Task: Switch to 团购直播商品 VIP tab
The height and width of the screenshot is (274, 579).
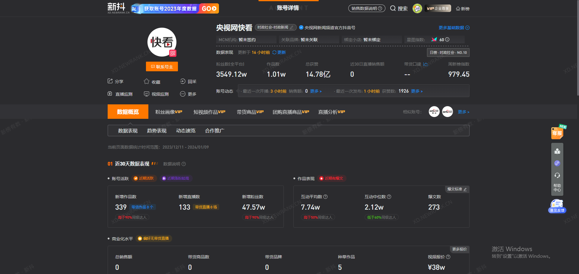Action: (291, 112)
